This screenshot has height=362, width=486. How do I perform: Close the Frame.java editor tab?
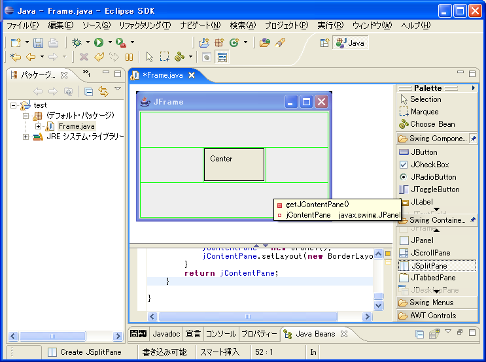click(192, 75)
